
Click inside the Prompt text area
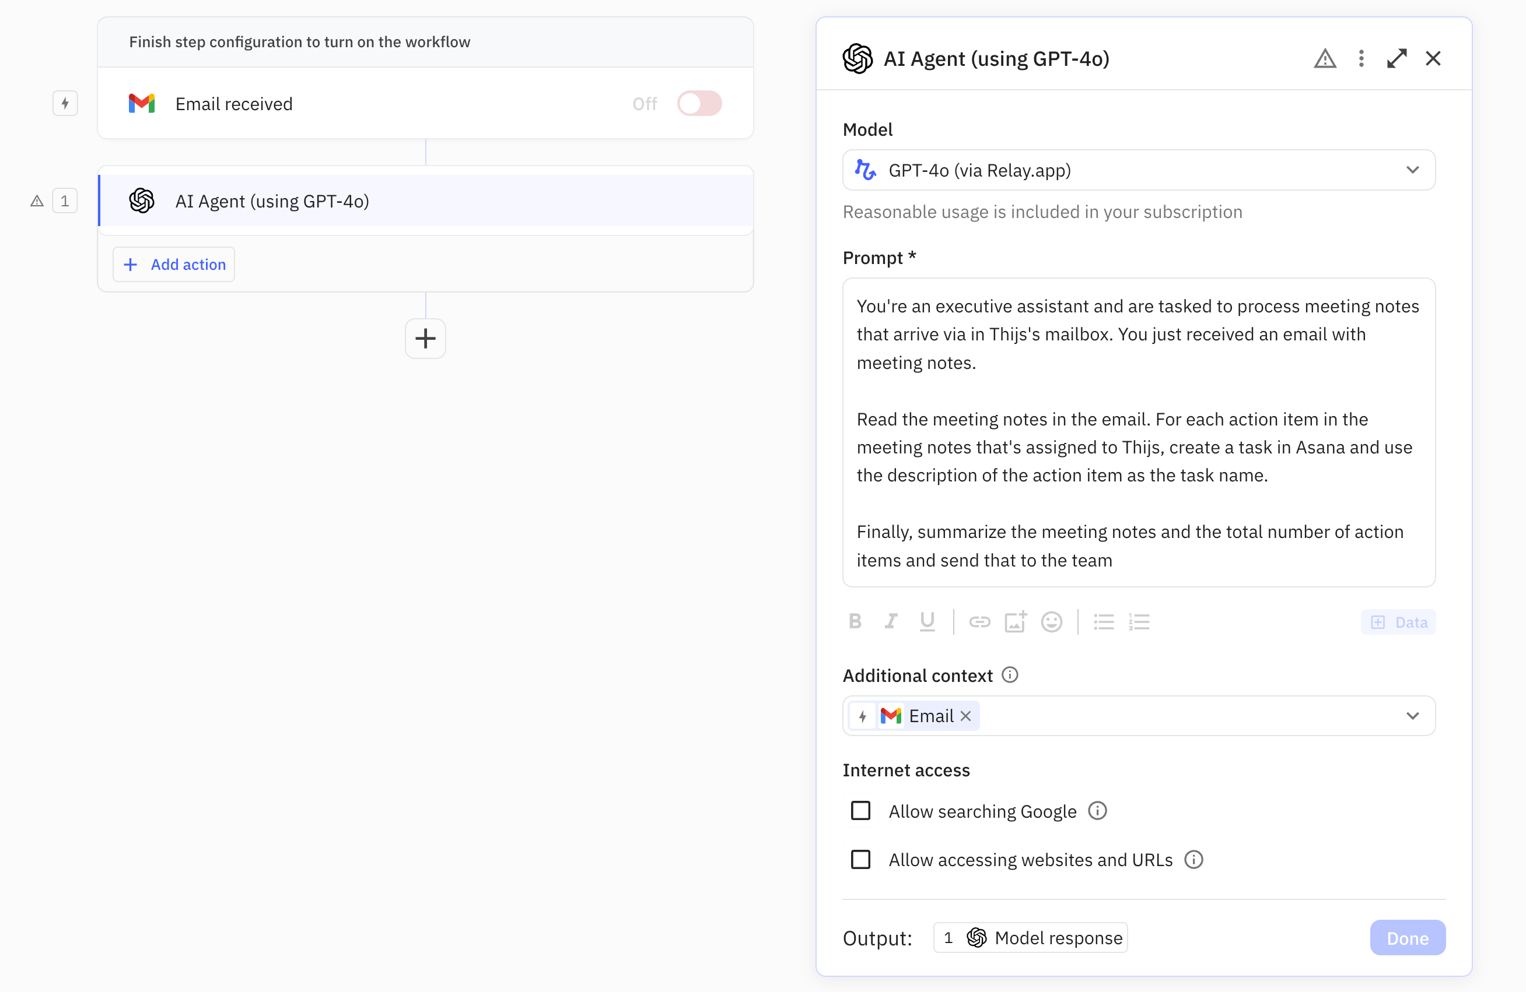click(1139, 432)
